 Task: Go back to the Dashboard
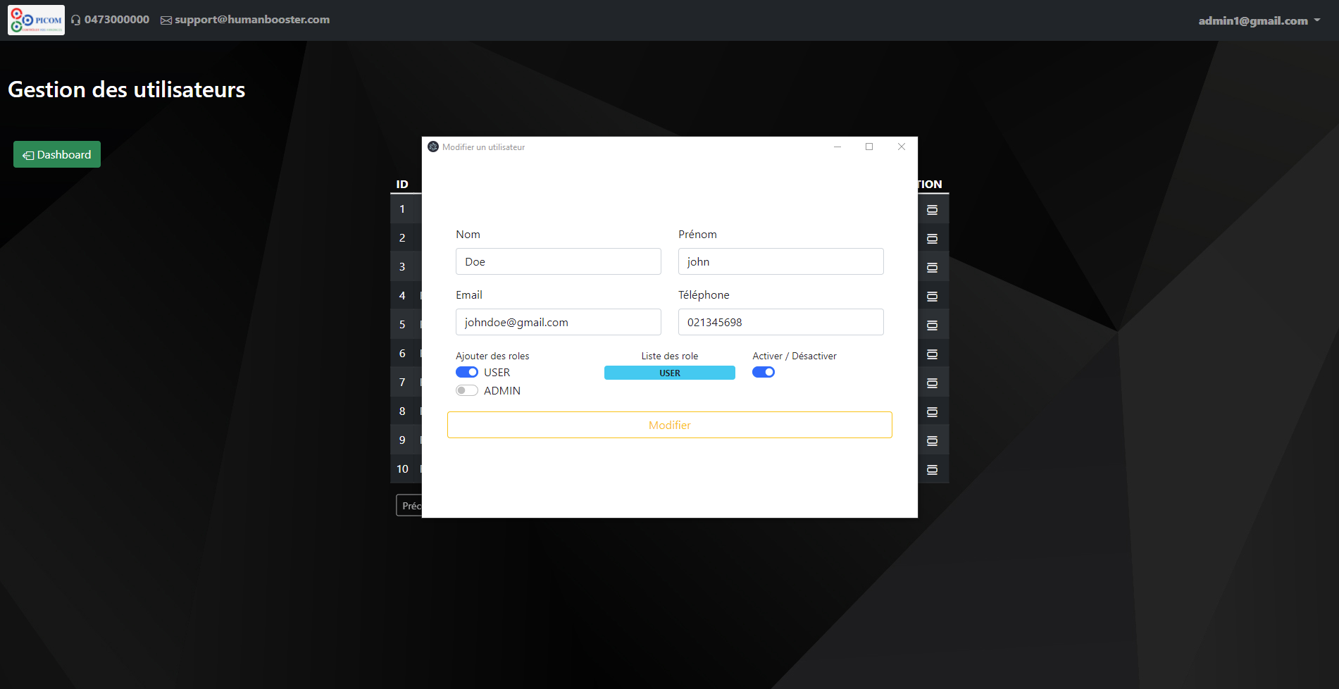[x=57, y=154]
